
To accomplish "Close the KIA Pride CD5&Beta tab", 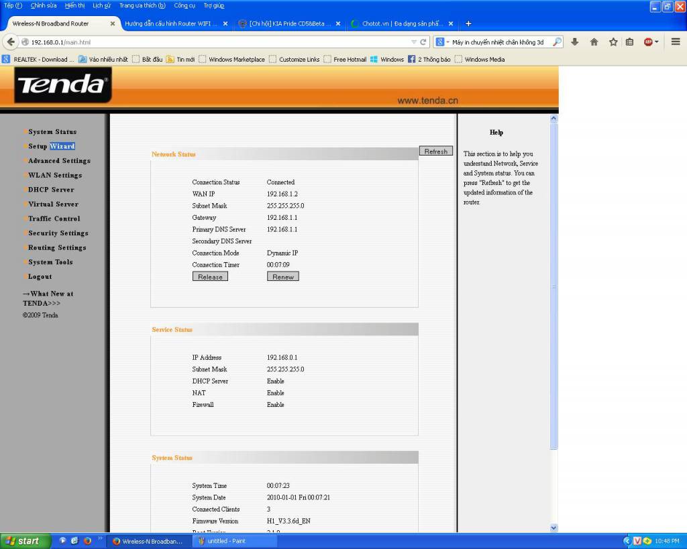I will pyautogui.click(x=338, y=23).
